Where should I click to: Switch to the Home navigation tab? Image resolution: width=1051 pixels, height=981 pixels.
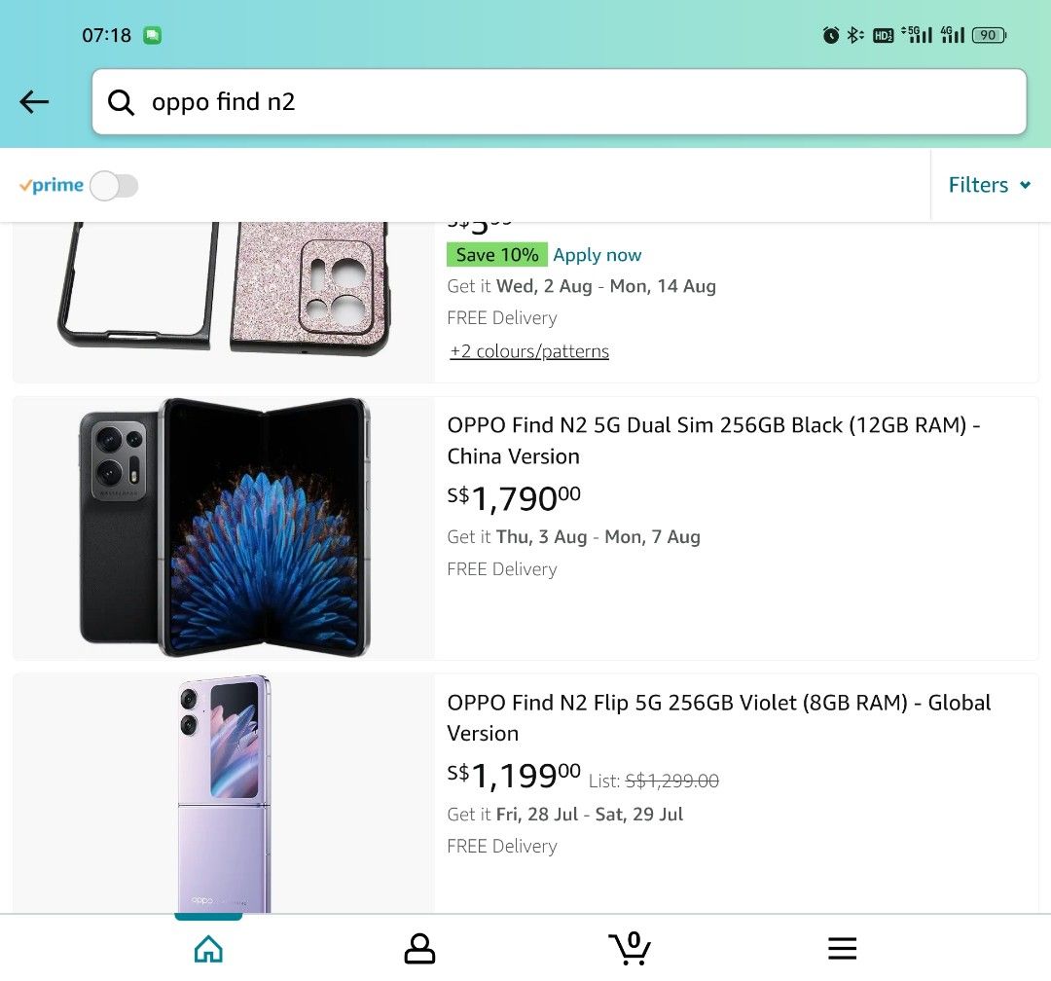(x=208, y=947)
